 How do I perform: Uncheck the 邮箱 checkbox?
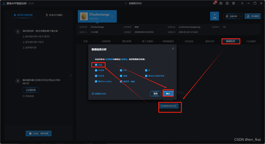point(121,76)
